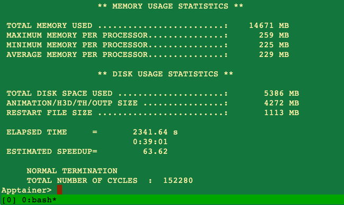Click the 1113 MB restart file size
Viewport: 344px width, 205px height.
[282, 113]
